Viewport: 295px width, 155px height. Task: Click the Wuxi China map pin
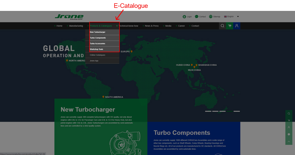click(194, 67)
